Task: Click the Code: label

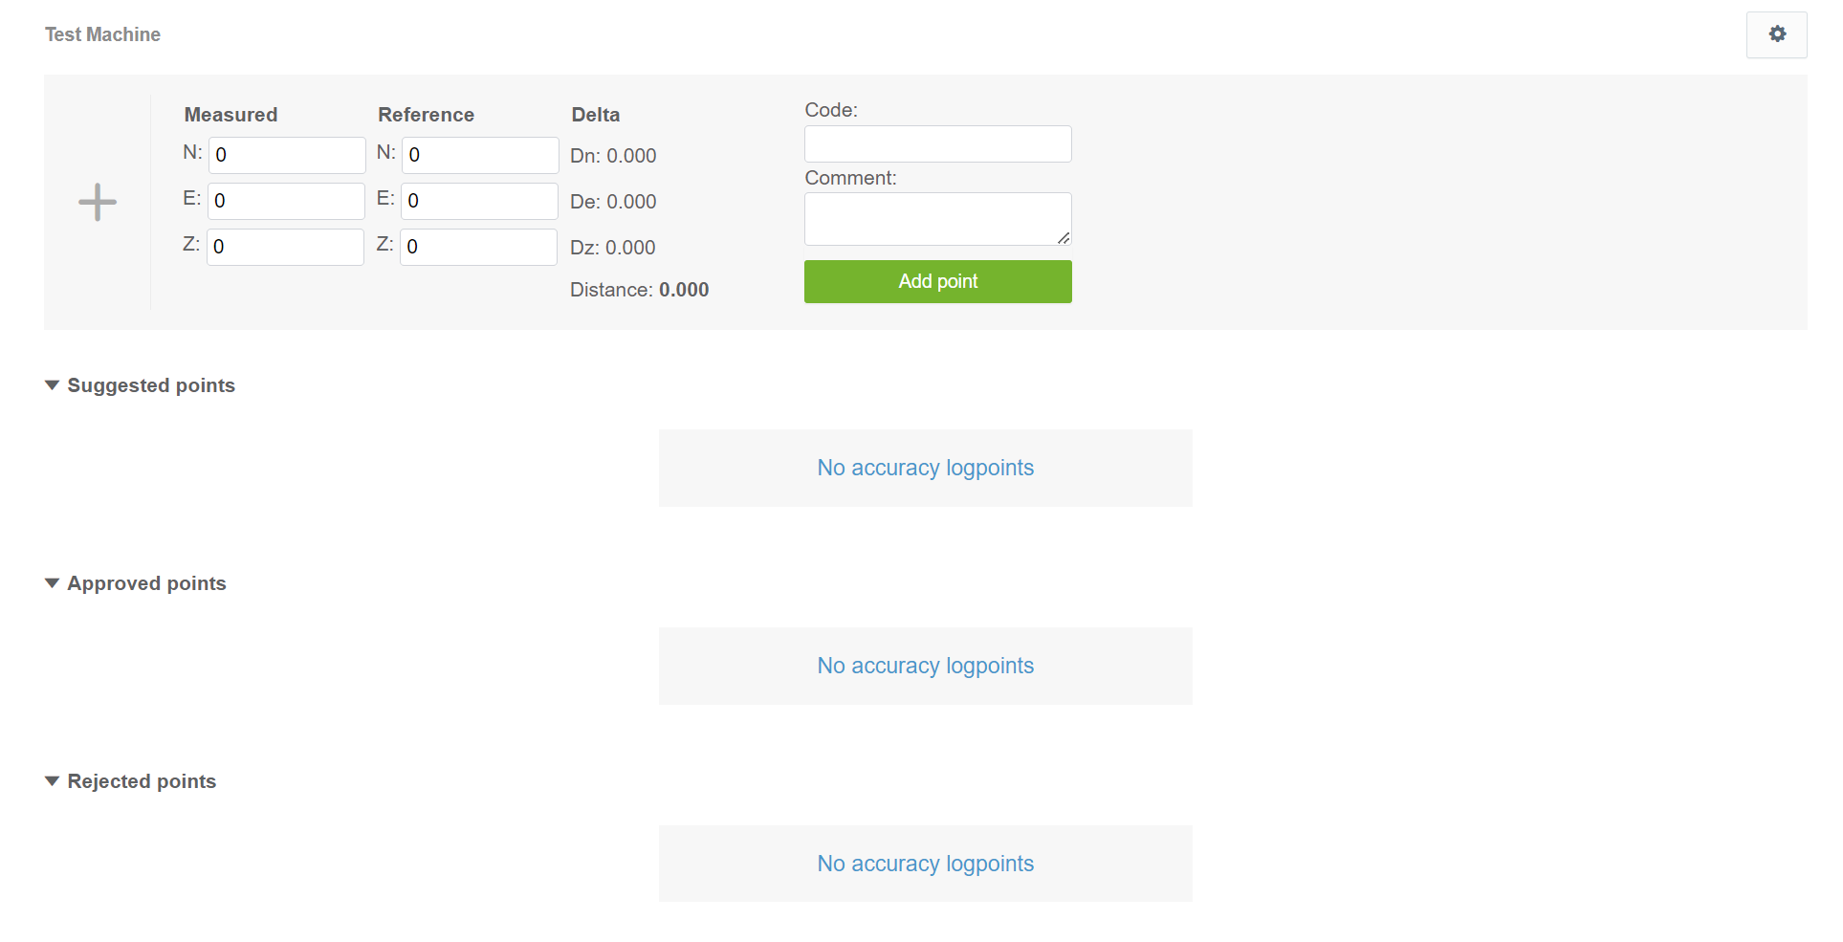Action: tap(831, 110)
